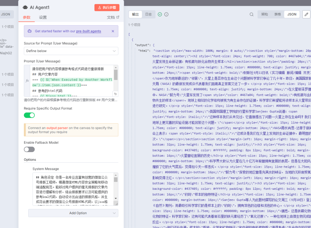Select JSON view in output panel
The height and width of the screenshot is (228, 311).
point(292,14)
